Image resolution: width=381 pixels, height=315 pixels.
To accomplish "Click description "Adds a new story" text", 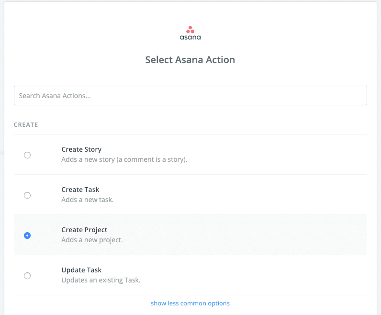I will (124, 159).
